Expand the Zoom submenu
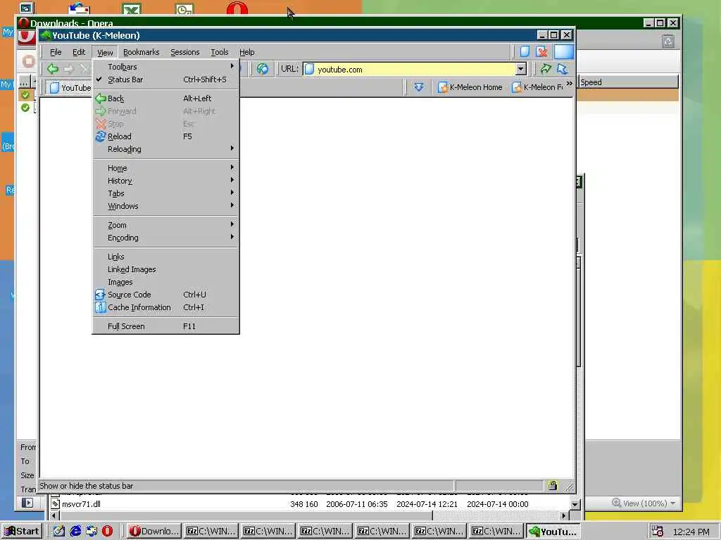The width and height of the screenshot is (721, 540). (x=166, y=225)
